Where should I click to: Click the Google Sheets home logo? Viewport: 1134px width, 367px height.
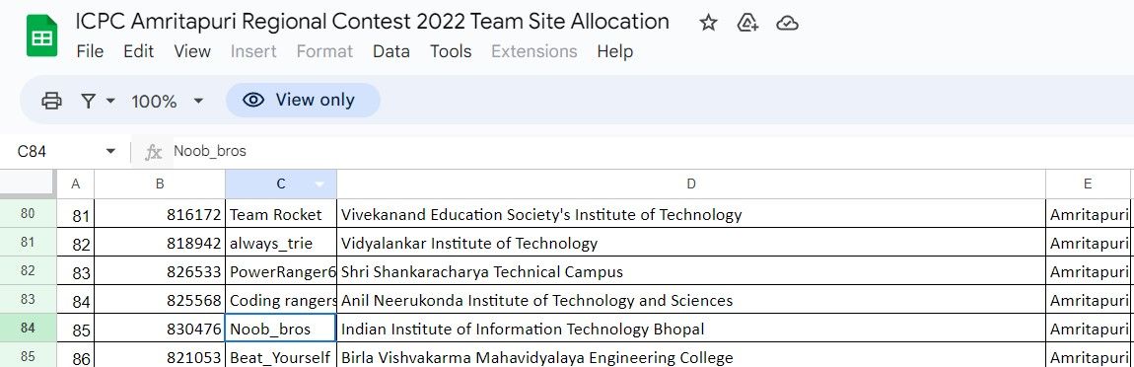pyautogui.click(x=42, y=36)
